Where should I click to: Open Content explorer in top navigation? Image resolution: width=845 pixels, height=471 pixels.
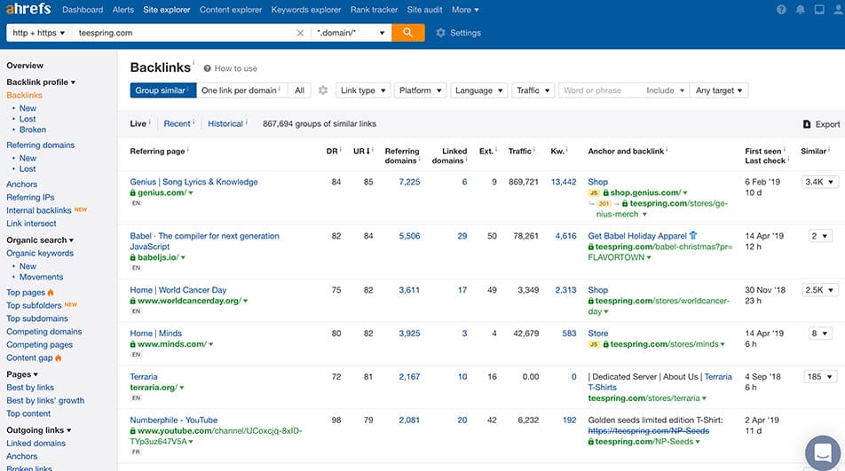[231, 10]
